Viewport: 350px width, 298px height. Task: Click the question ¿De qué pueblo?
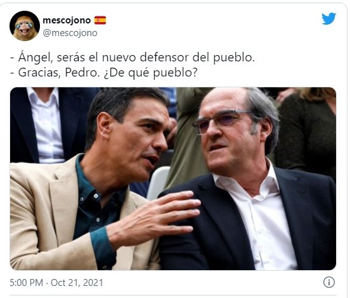pyautogui.click(x=151, y=73)
